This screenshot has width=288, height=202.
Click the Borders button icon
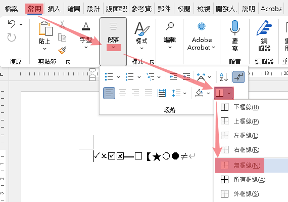220,93
